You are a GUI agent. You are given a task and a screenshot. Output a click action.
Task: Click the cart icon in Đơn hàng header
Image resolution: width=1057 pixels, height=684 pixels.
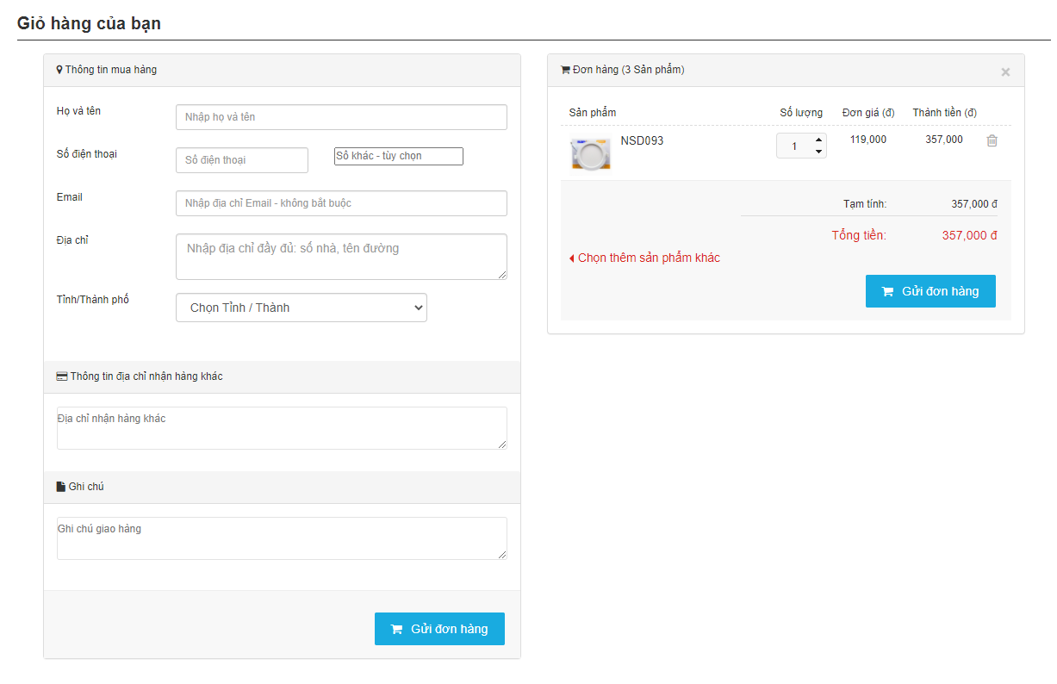565,70
